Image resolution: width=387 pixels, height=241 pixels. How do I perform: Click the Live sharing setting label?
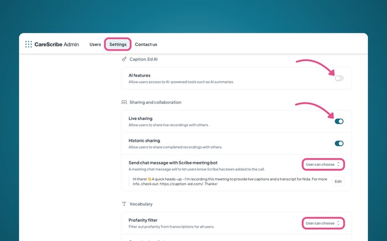pyautogui.click(x=140, y=118)
